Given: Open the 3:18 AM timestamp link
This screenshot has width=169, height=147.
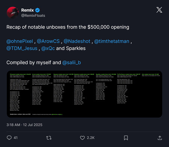Looking at the screenshot, I should [13, 125].
